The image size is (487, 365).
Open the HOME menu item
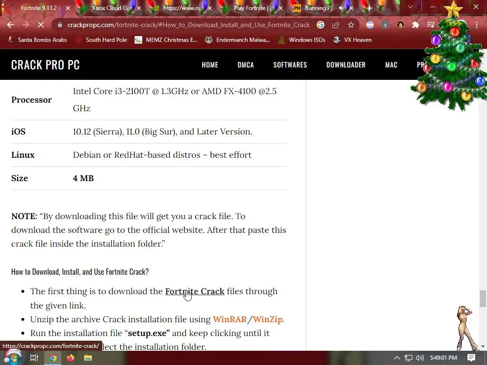coord(210,65)
